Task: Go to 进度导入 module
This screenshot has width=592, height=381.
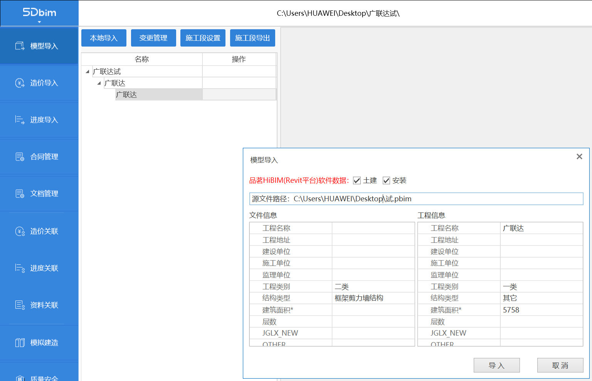Action: coord(39,120)
